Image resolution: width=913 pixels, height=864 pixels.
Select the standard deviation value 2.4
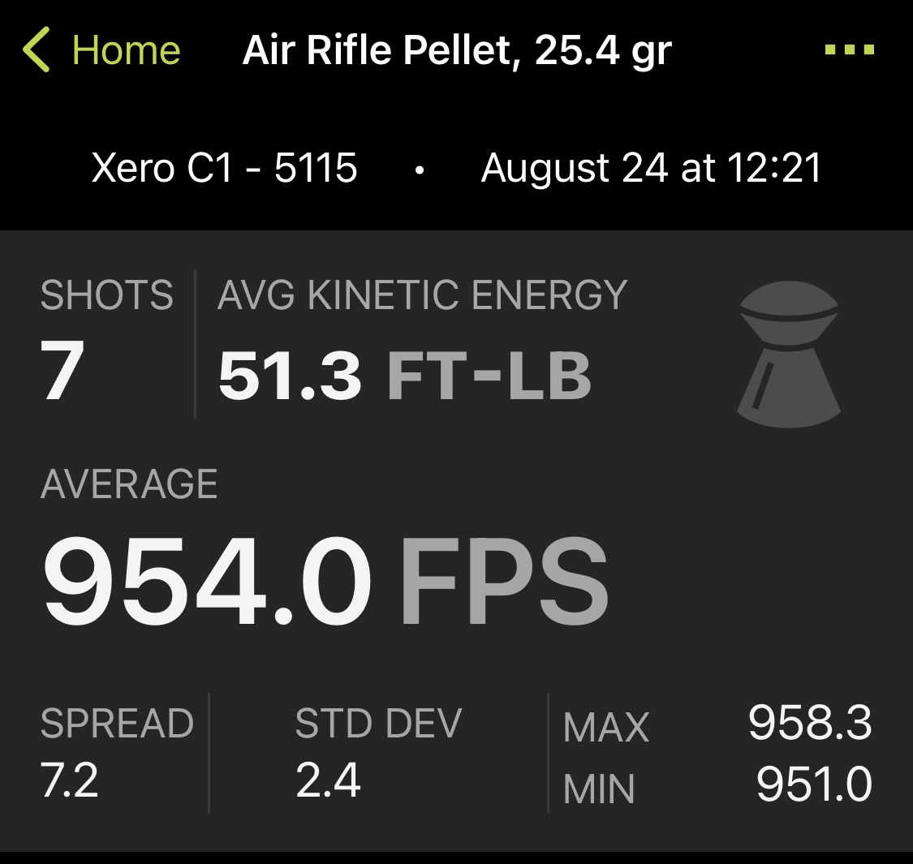(329, 780)
